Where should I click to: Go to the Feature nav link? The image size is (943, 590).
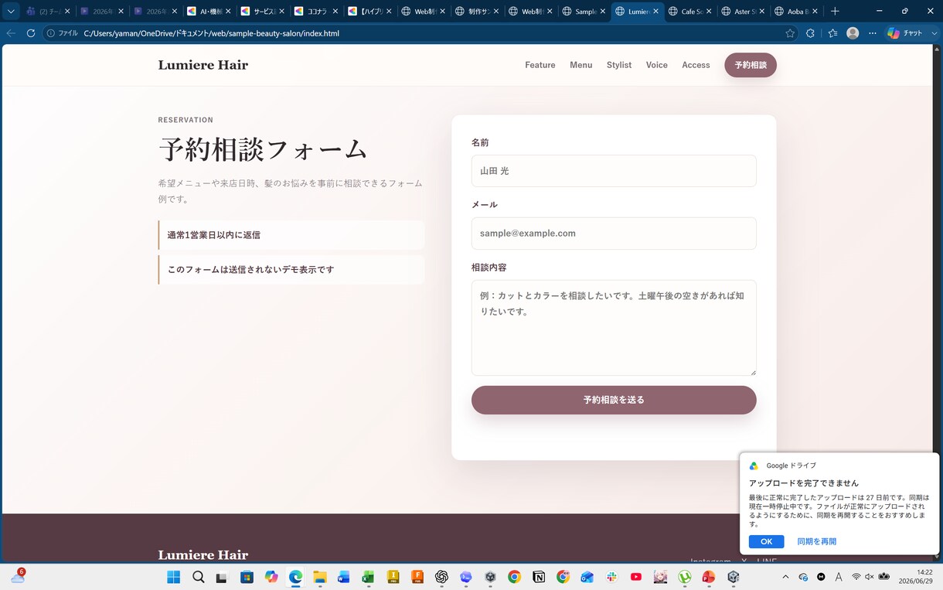[x=540, y=65]
